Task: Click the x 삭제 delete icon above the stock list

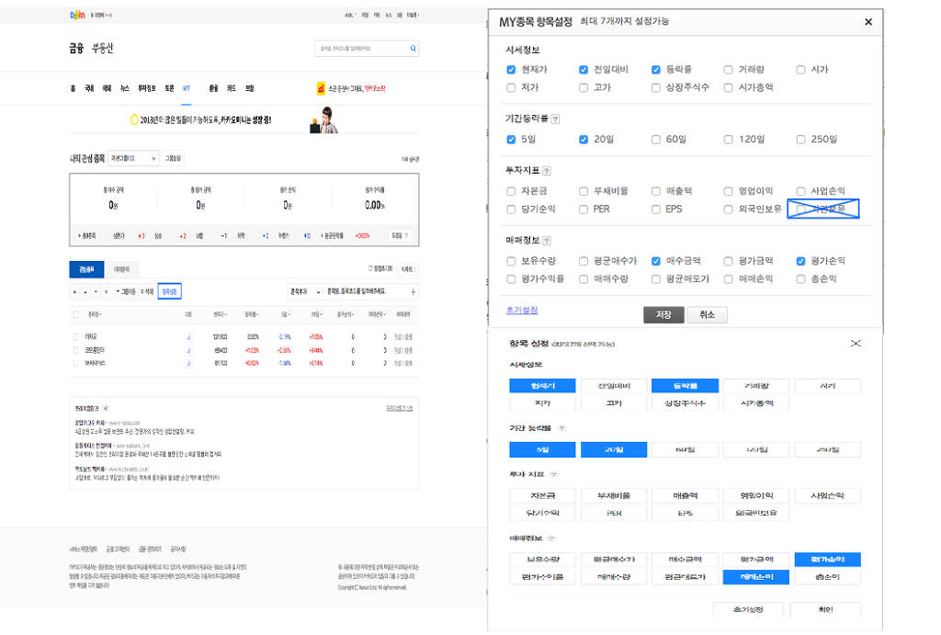Action: pyautogui.click(x=146, y=292)
